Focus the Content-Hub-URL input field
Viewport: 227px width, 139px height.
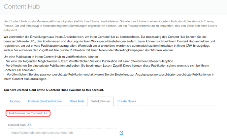coord(62,133)
